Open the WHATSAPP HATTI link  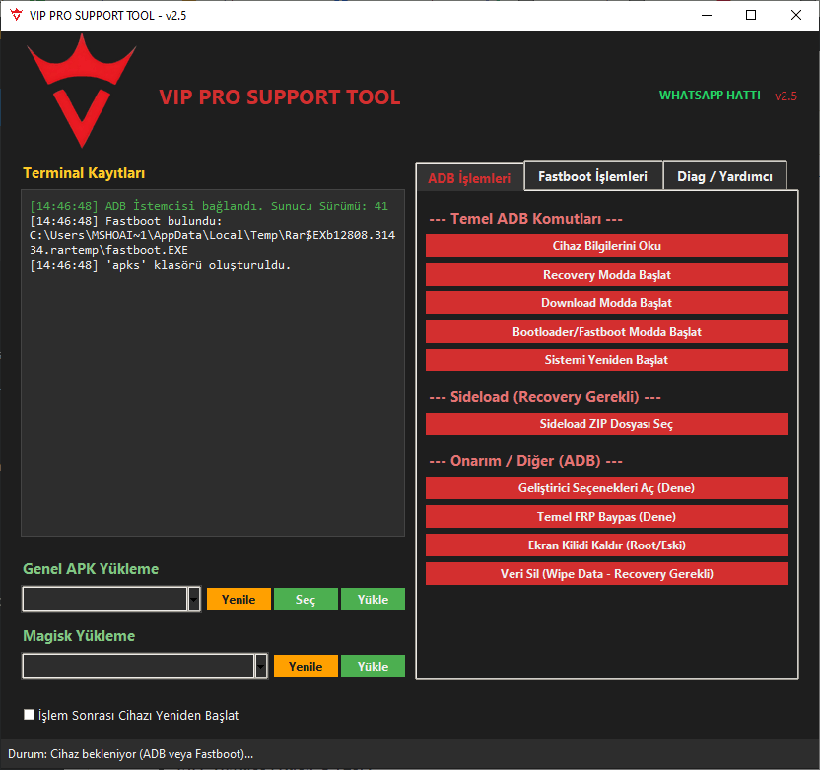tap(710, 96)
